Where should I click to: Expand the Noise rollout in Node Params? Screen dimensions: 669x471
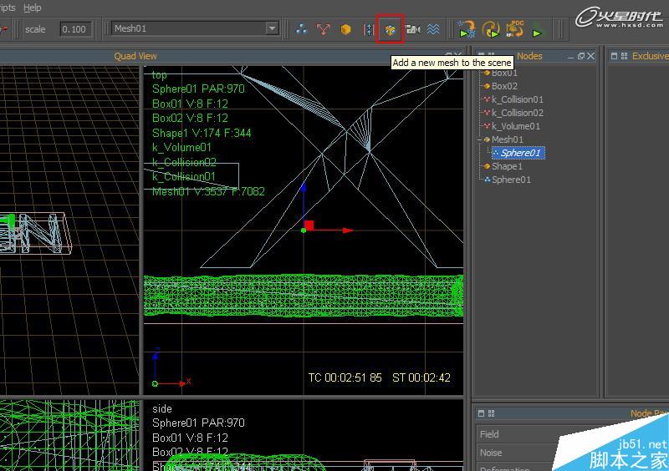[490, 453]
